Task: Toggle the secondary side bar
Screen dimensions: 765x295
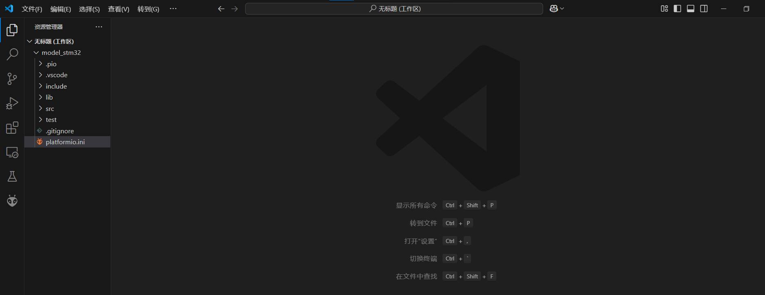Action: (x=704, y=9)
